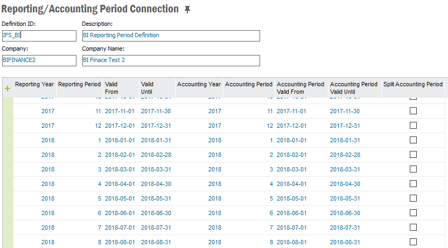Check Split Accounting Period for 2018 period 5
This screenshot has width=448, height=248.
(413, 198)
